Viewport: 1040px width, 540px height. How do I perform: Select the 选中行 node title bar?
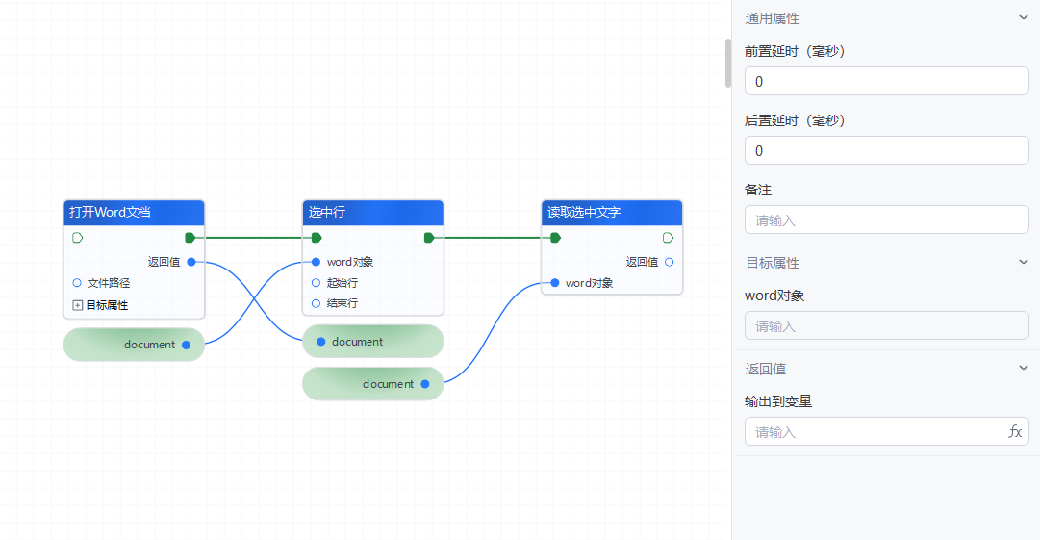pos(373,213)
